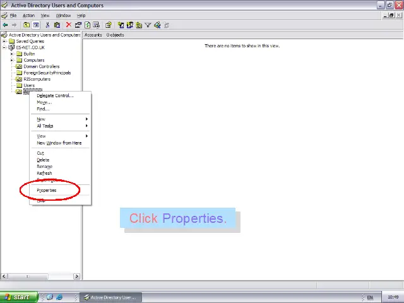Click the Help question-mark toolbar icon
The height and width of the screenshot is (303, 404).
[109, 25]
